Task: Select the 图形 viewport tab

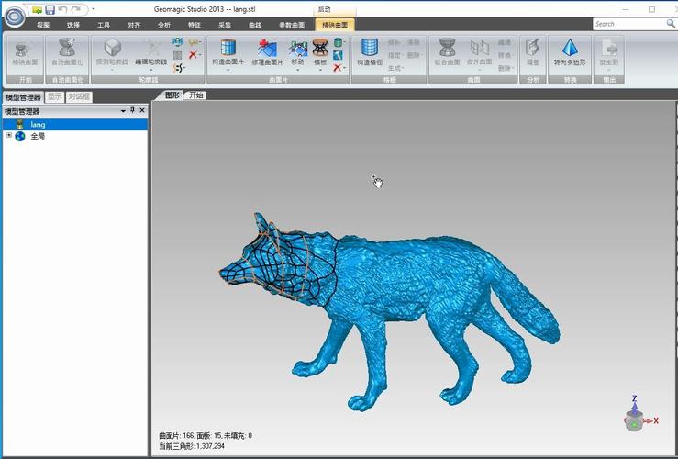Action: click(172, 95)
